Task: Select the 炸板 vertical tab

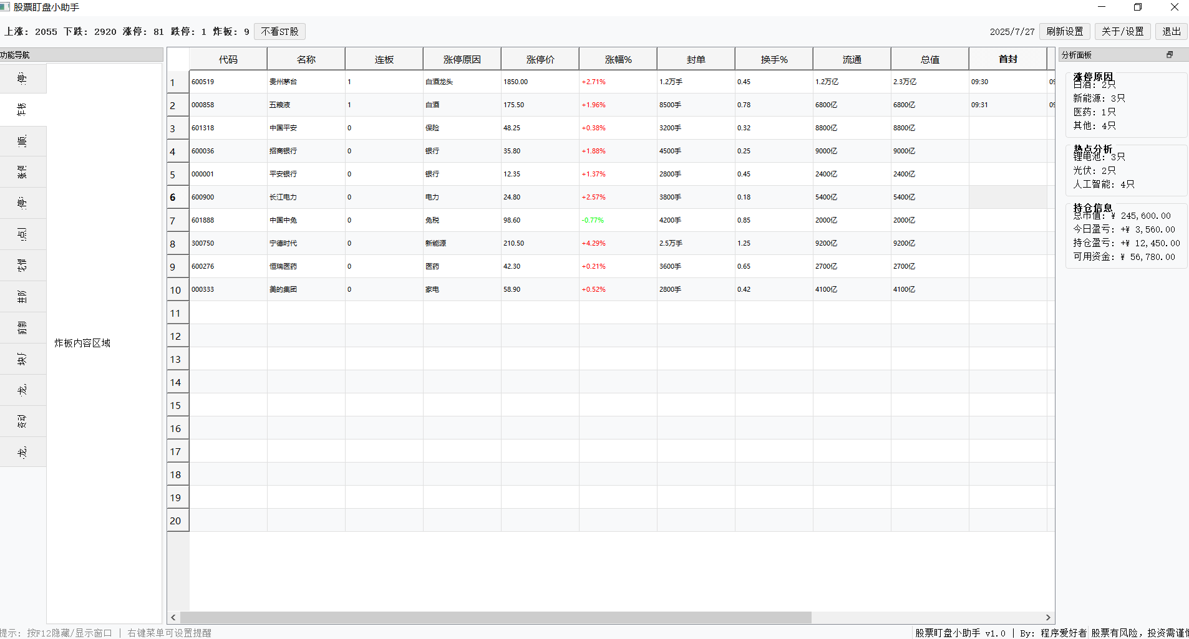Action: point(23,110)
